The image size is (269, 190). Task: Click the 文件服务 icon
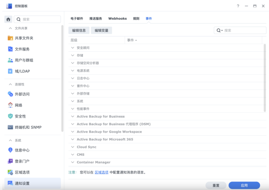[x=10, y=49]
